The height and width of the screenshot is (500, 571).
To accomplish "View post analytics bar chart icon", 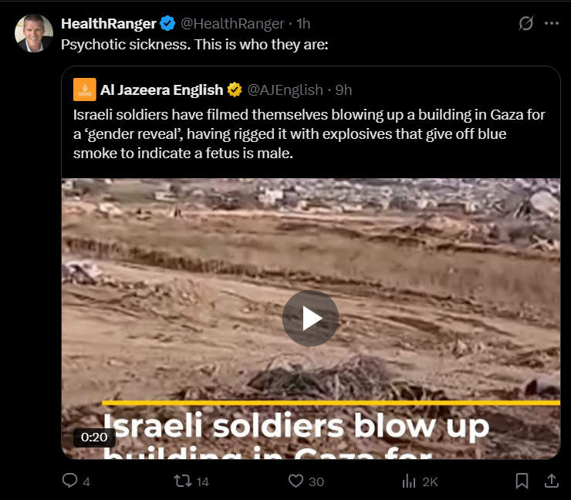I will [x=409, y=481].
